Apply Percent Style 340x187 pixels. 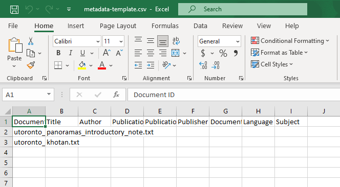pyautogui.click(x=223, y=53)
